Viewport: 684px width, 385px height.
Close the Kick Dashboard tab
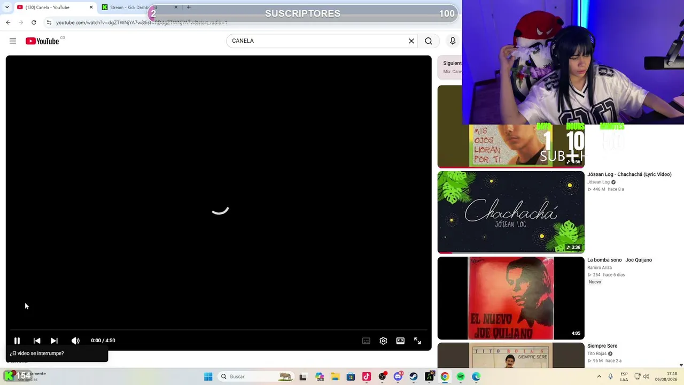tap(176, 7)
